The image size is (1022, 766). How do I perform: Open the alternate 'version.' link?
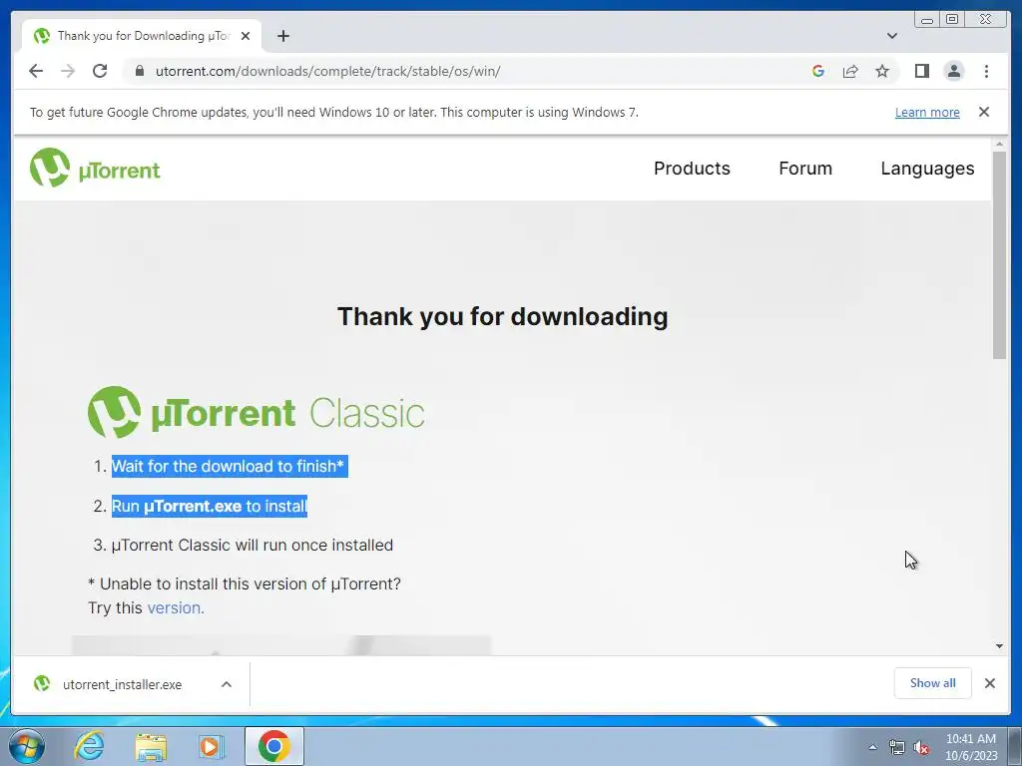coord(176,607)
